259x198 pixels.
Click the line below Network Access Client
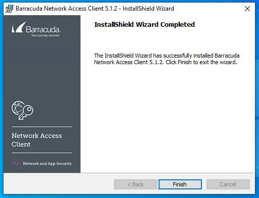coord(42,153)
